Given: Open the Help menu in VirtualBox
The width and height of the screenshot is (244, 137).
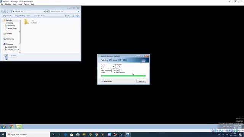Looking at the screenshot, I should 33,4.
